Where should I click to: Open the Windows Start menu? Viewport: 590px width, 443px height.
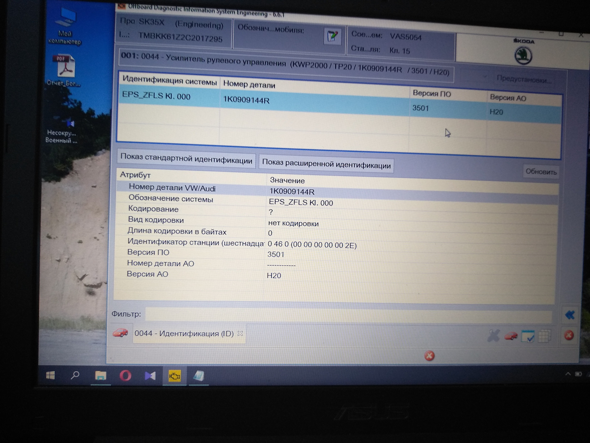[x=50, y=375]
